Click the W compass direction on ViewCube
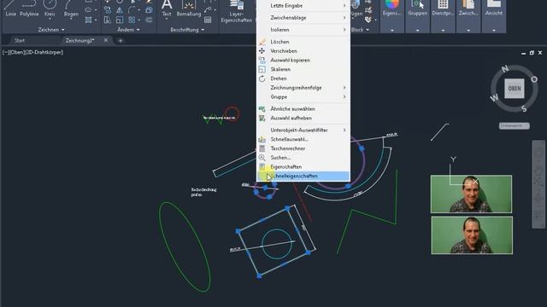Viewport: 547px width, 307px height. (494, 98)
